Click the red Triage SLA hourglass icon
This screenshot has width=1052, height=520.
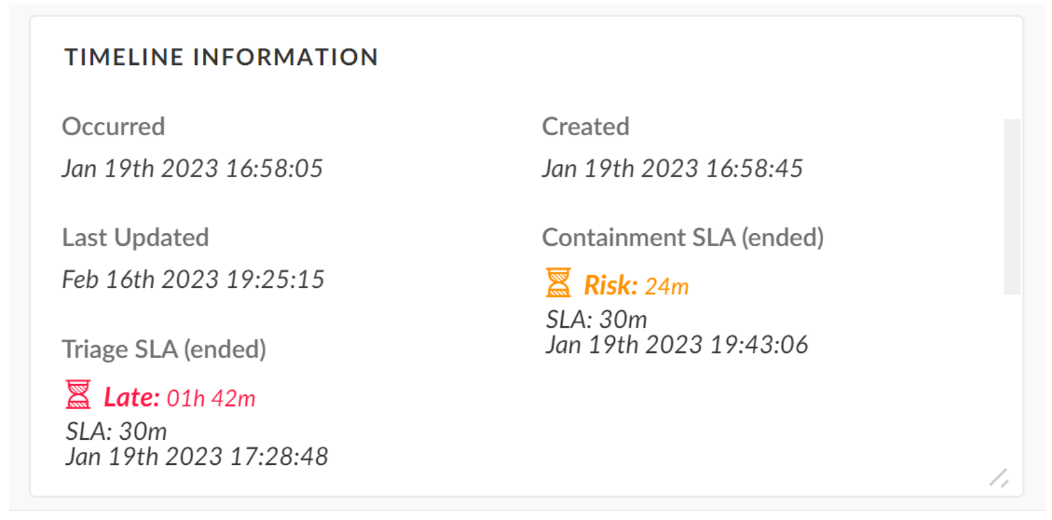(78, 395)
